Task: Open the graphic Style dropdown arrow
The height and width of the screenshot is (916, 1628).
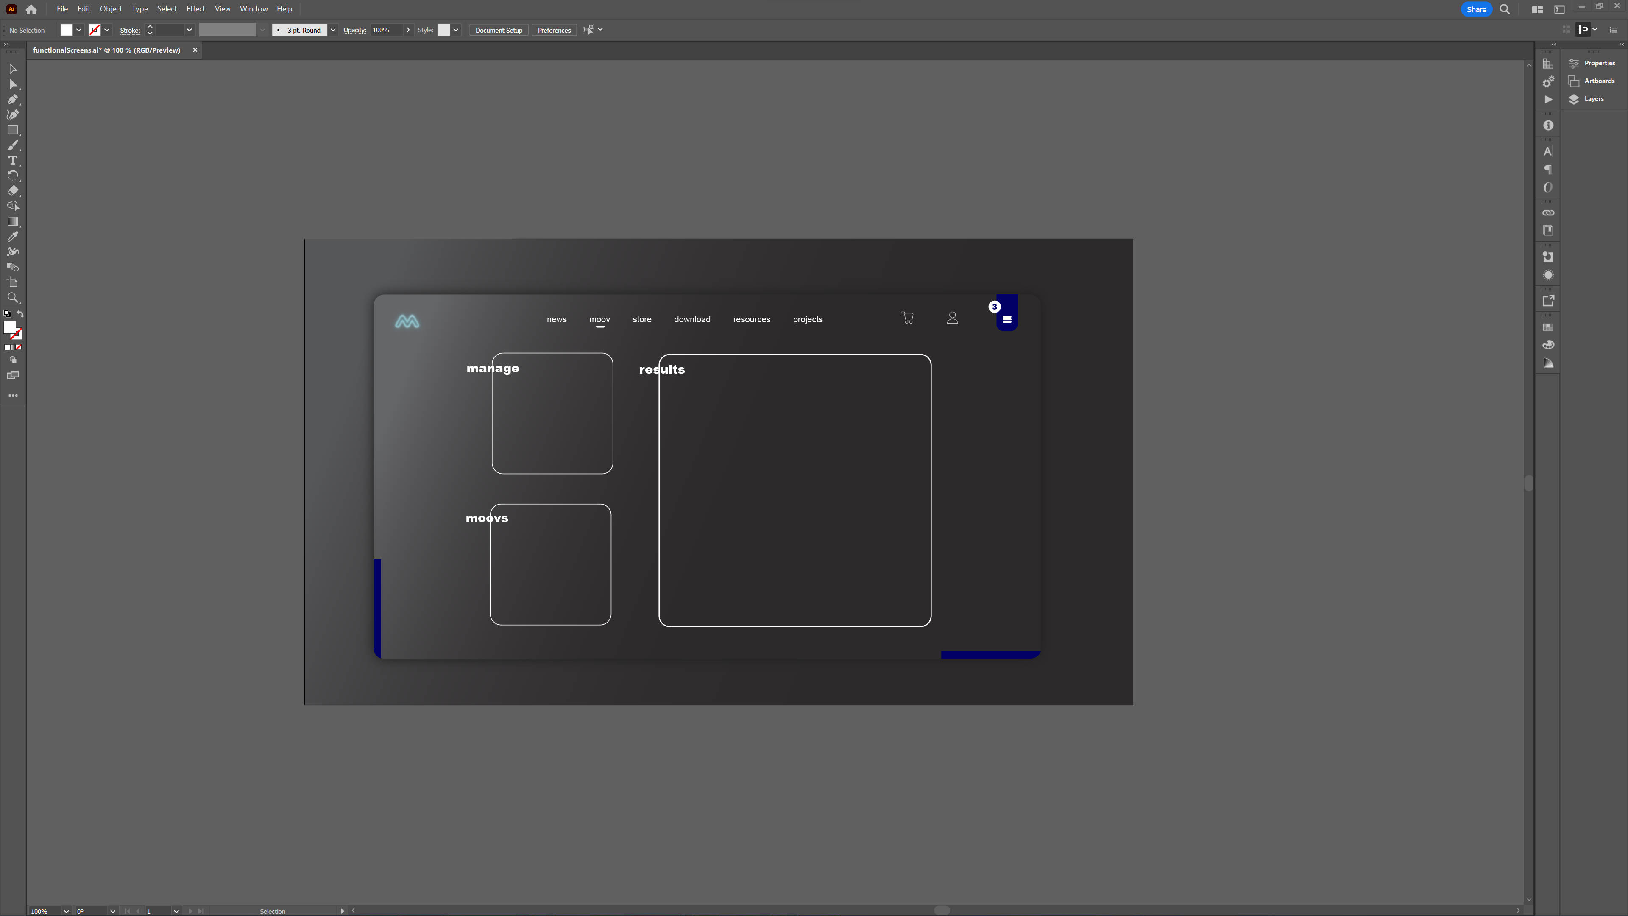Action: point(456,30)
